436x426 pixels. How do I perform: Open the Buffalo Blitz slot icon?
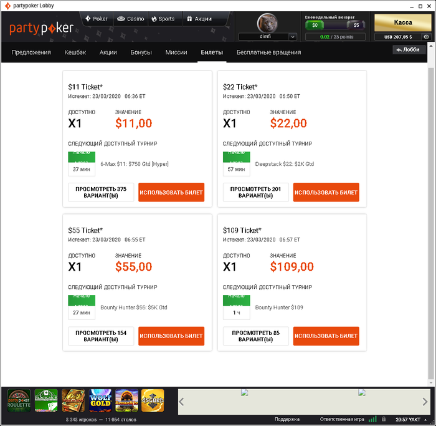[x=127, y=400]
